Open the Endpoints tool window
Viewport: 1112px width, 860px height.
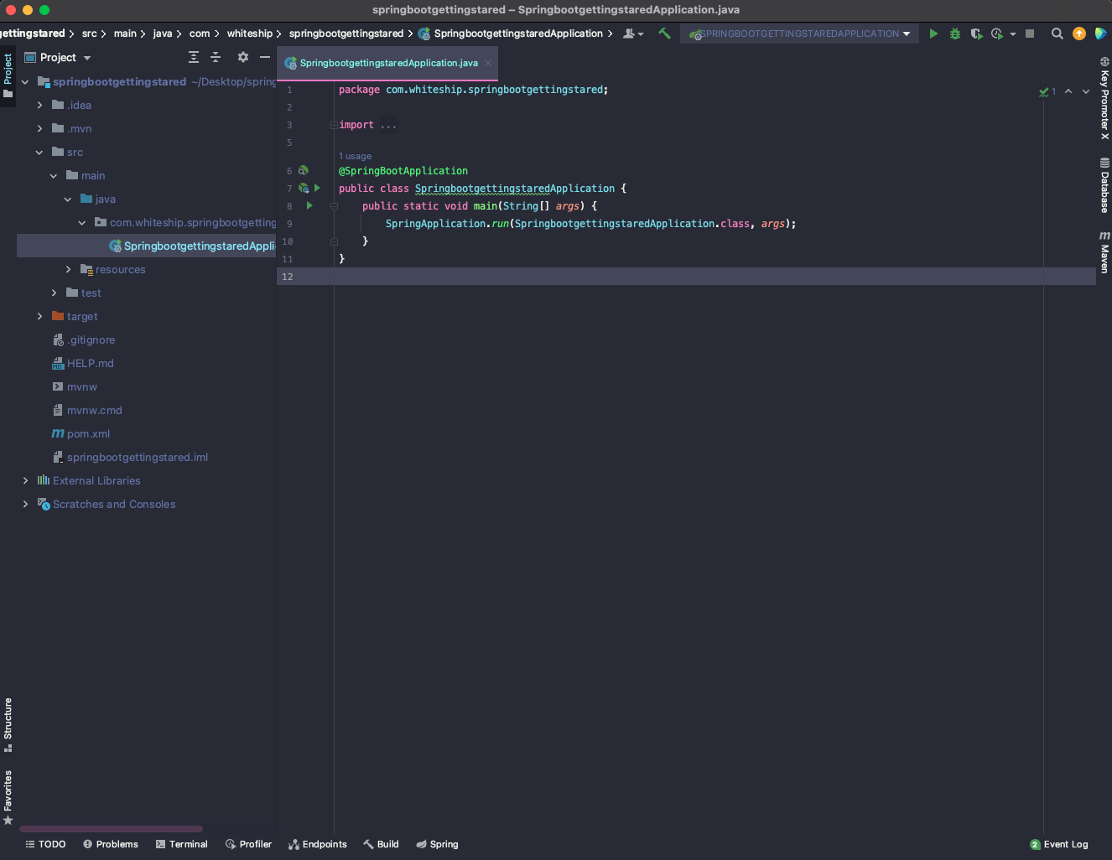click(x=317, y=844)
